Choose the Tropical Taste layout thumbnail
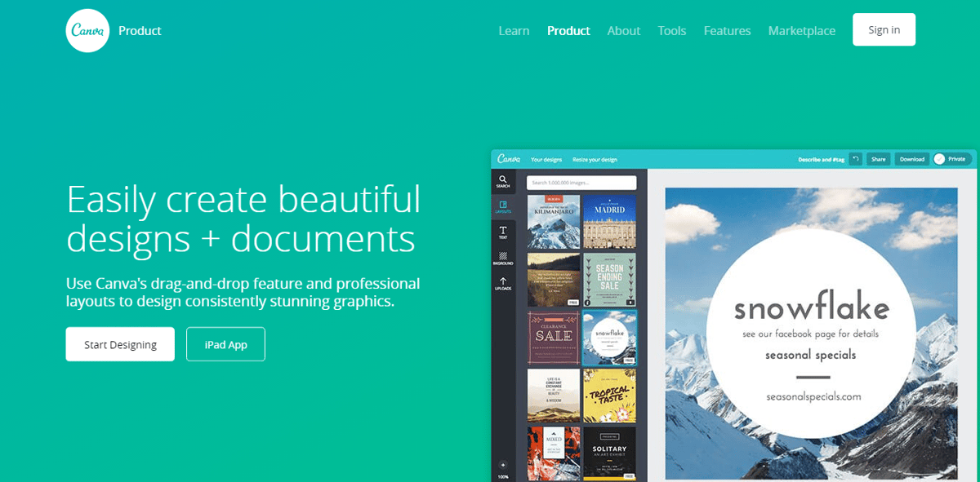Image resolution: width=980 pixels, height=482 pixels. pyautogui.click(x=609, y=395)
